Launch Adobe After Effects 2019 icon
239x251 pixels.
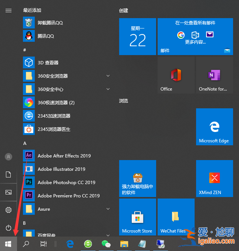[x=29, y=156]
